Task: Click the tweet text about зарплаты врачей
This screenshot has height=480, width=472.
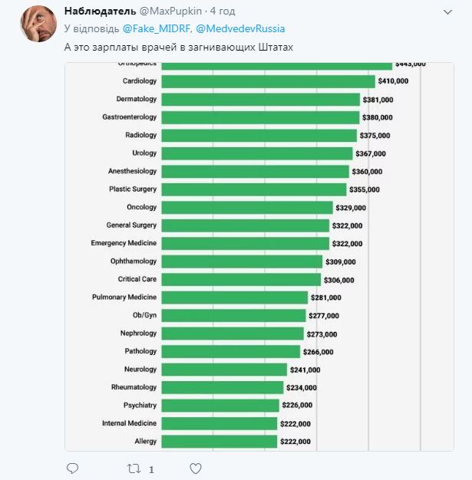Action: (178, 48)
